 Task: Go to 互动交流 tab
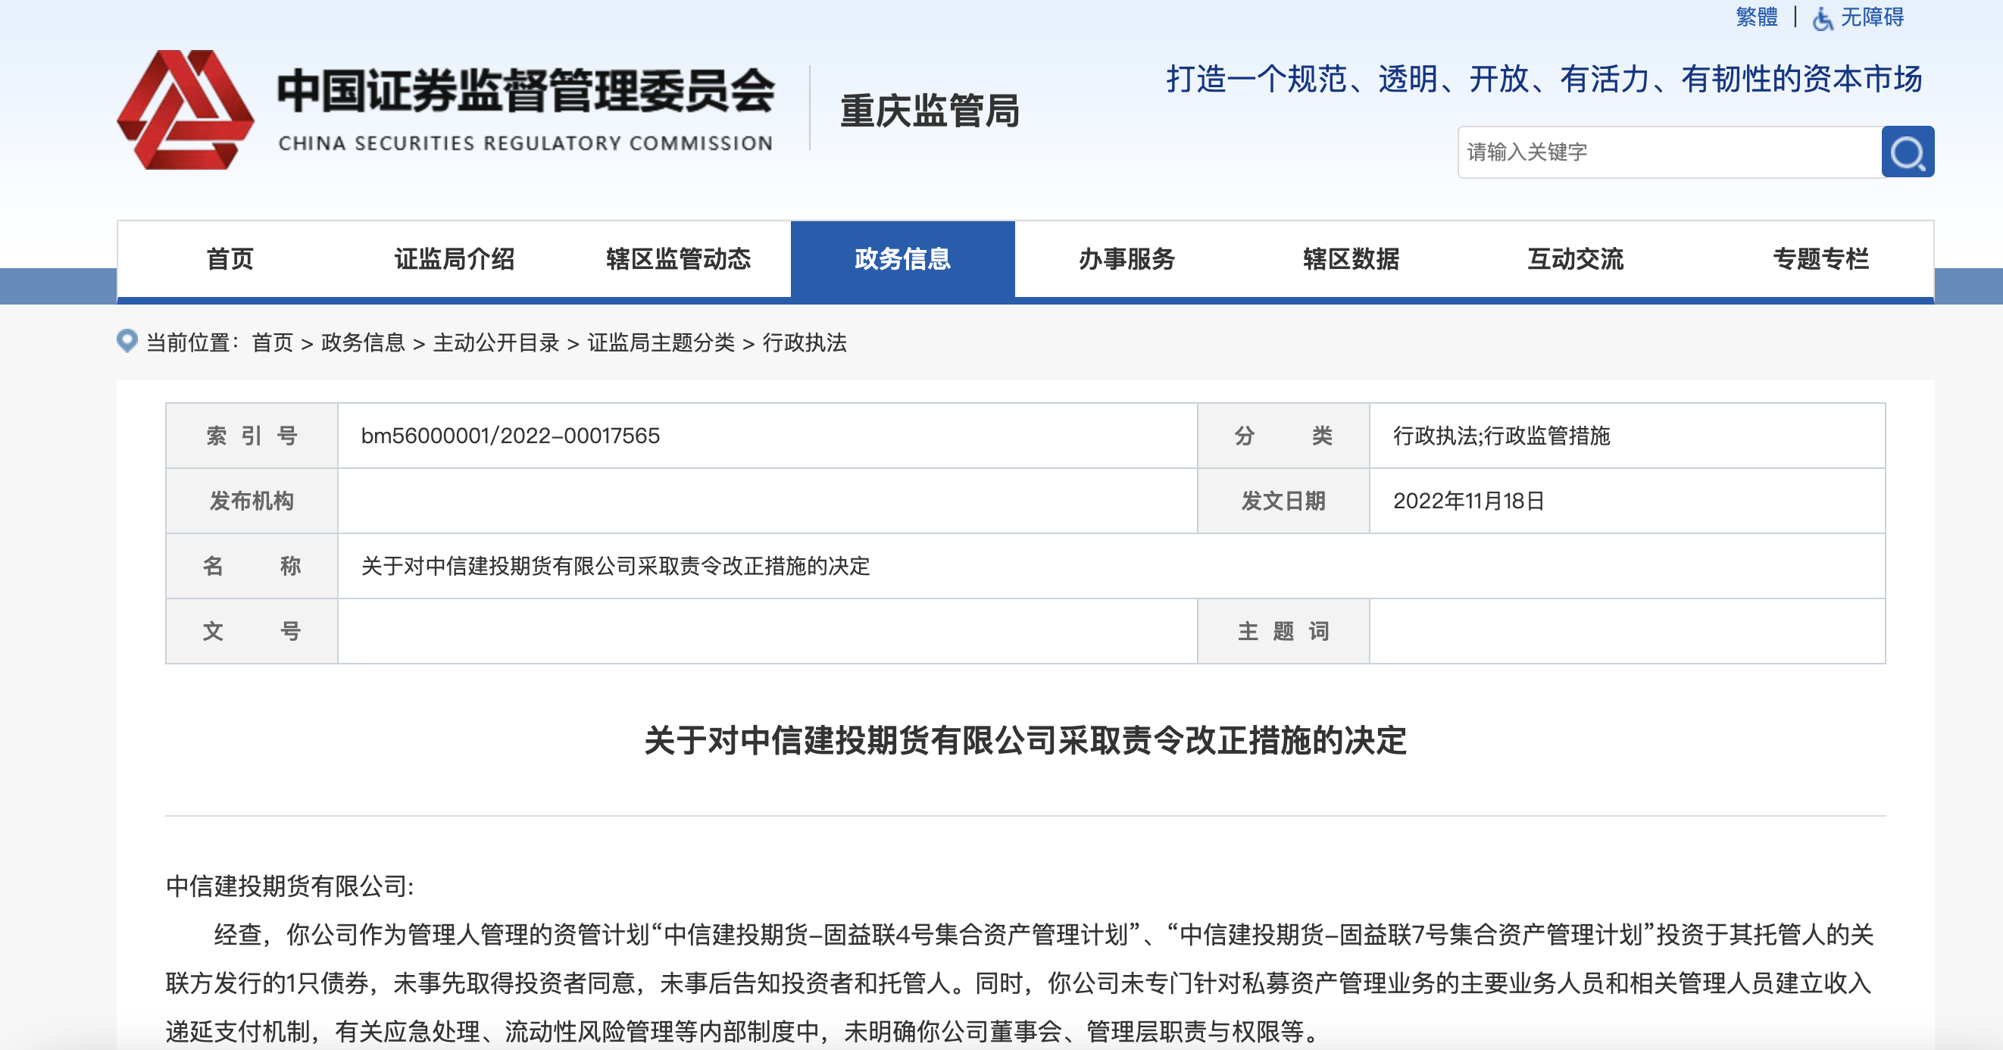click(1575, 259)
